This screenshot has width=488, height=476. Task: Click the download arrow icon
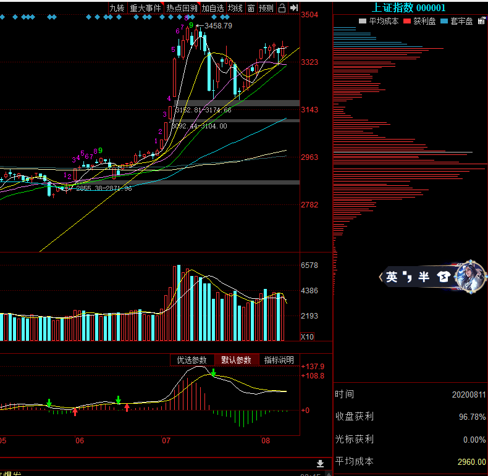click(320, 464)
